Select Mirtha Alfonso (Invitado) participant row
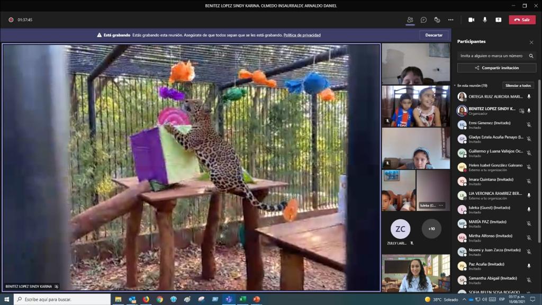This screenshot has height=305, width=542. 495,238
